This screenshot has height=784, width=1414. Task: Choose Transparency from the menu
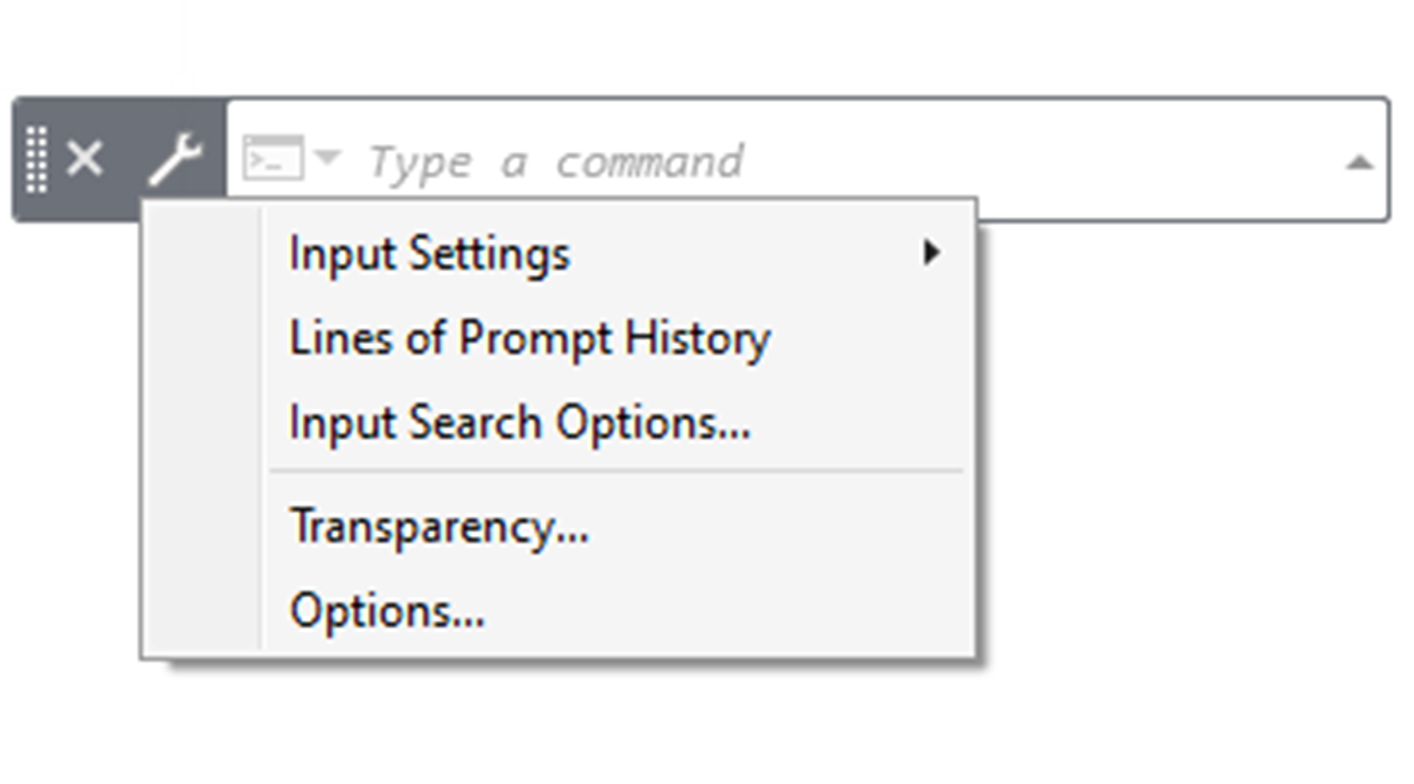click(x=439, y=527)
